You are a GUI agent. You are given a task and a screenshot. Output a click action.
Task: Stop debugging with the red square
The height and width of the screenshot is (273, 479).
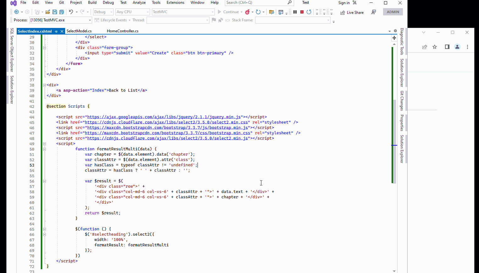(302, 12)
